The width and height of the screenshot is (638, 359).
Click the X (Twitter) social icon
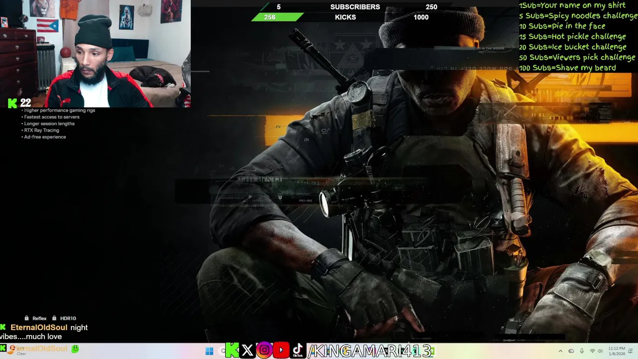247,351
